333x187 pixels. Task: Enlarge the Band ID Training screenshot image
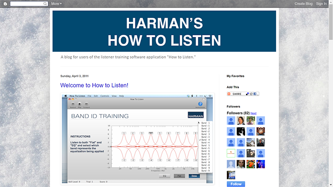(x=137, y=139)
